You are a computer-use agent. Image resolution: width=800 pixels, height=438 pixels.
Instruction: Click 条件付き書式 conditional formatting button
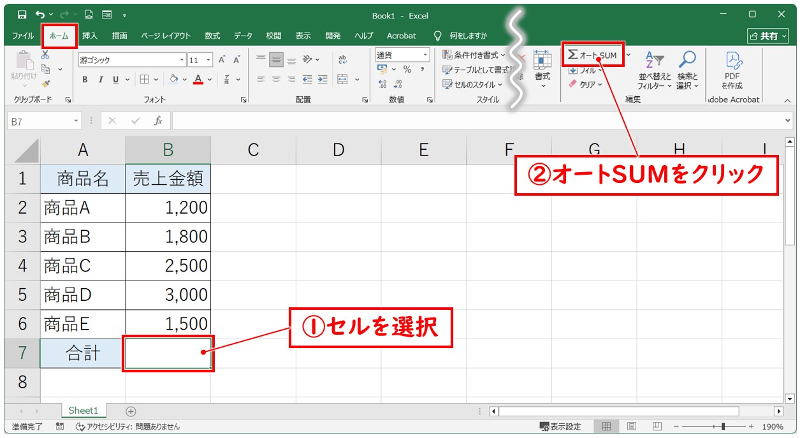[x=474, y=55]
